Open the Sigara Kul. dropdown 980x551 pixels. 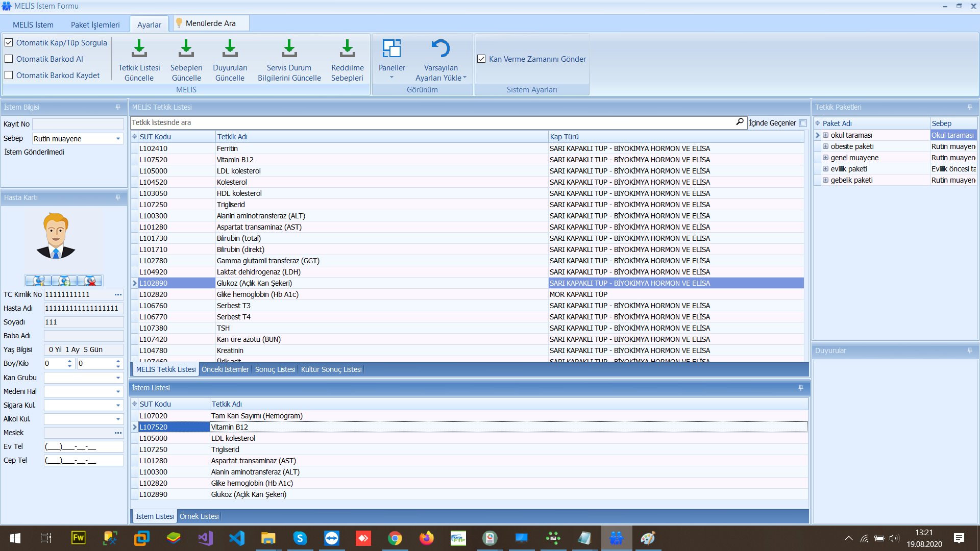tap(118, 405)
